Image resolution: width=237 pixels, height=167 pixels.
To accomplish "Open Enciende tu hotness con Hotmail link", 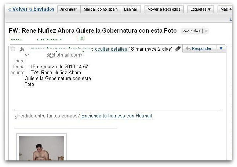I will [x=117, y=116].
